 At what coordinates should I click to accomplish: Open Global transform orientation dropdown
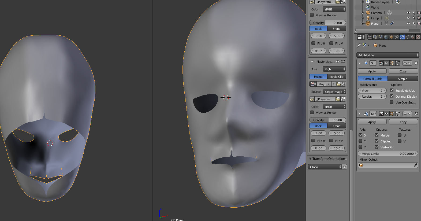click(x=325, y=167)
